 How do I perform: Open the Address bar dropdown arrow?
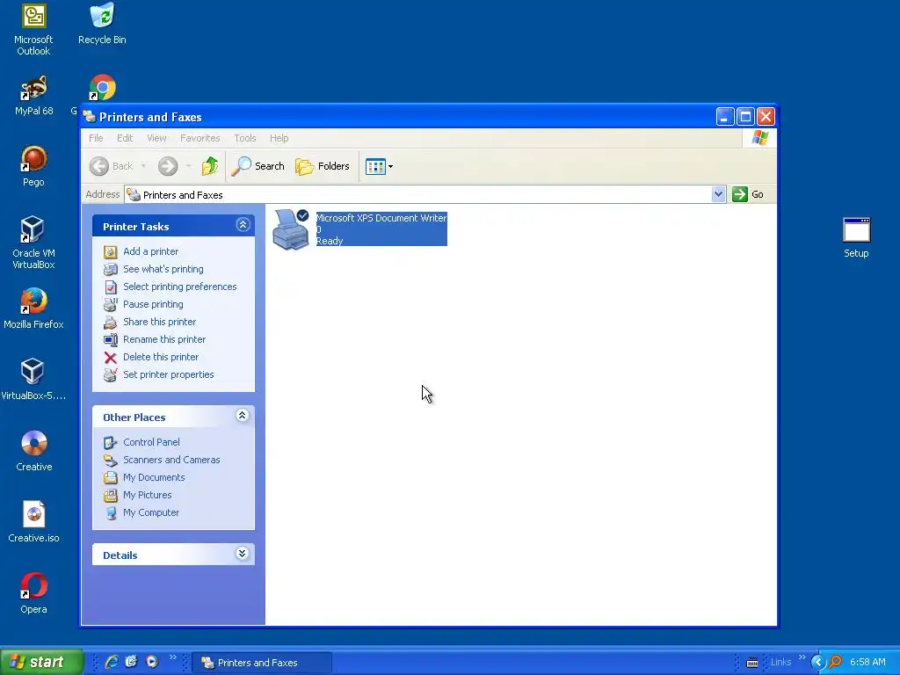[718, 194]
